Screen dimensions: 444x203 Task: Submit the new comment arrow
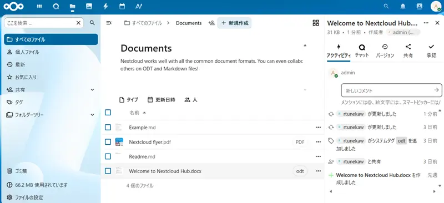[436, 90]
